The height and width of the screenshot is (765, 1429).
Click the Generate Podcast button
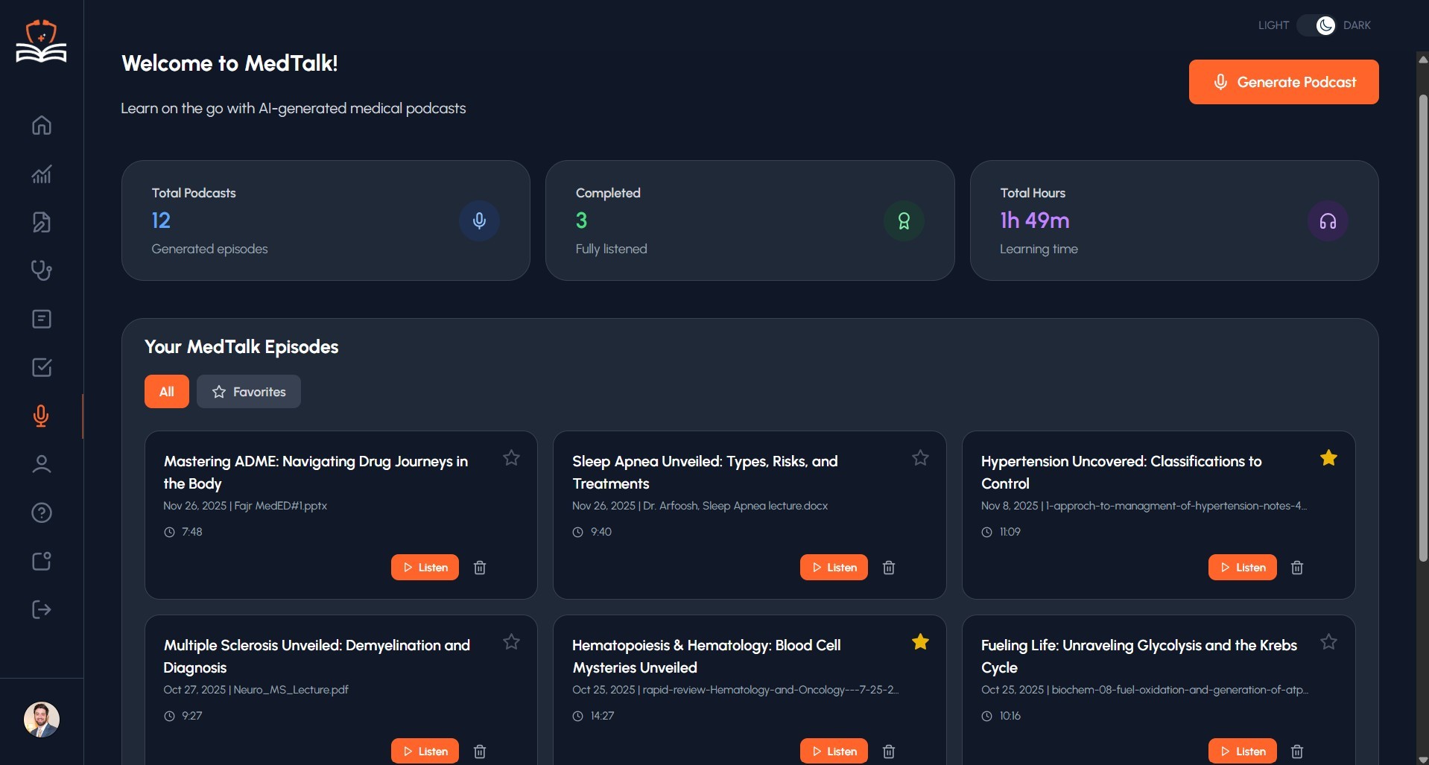(1284, 82)
